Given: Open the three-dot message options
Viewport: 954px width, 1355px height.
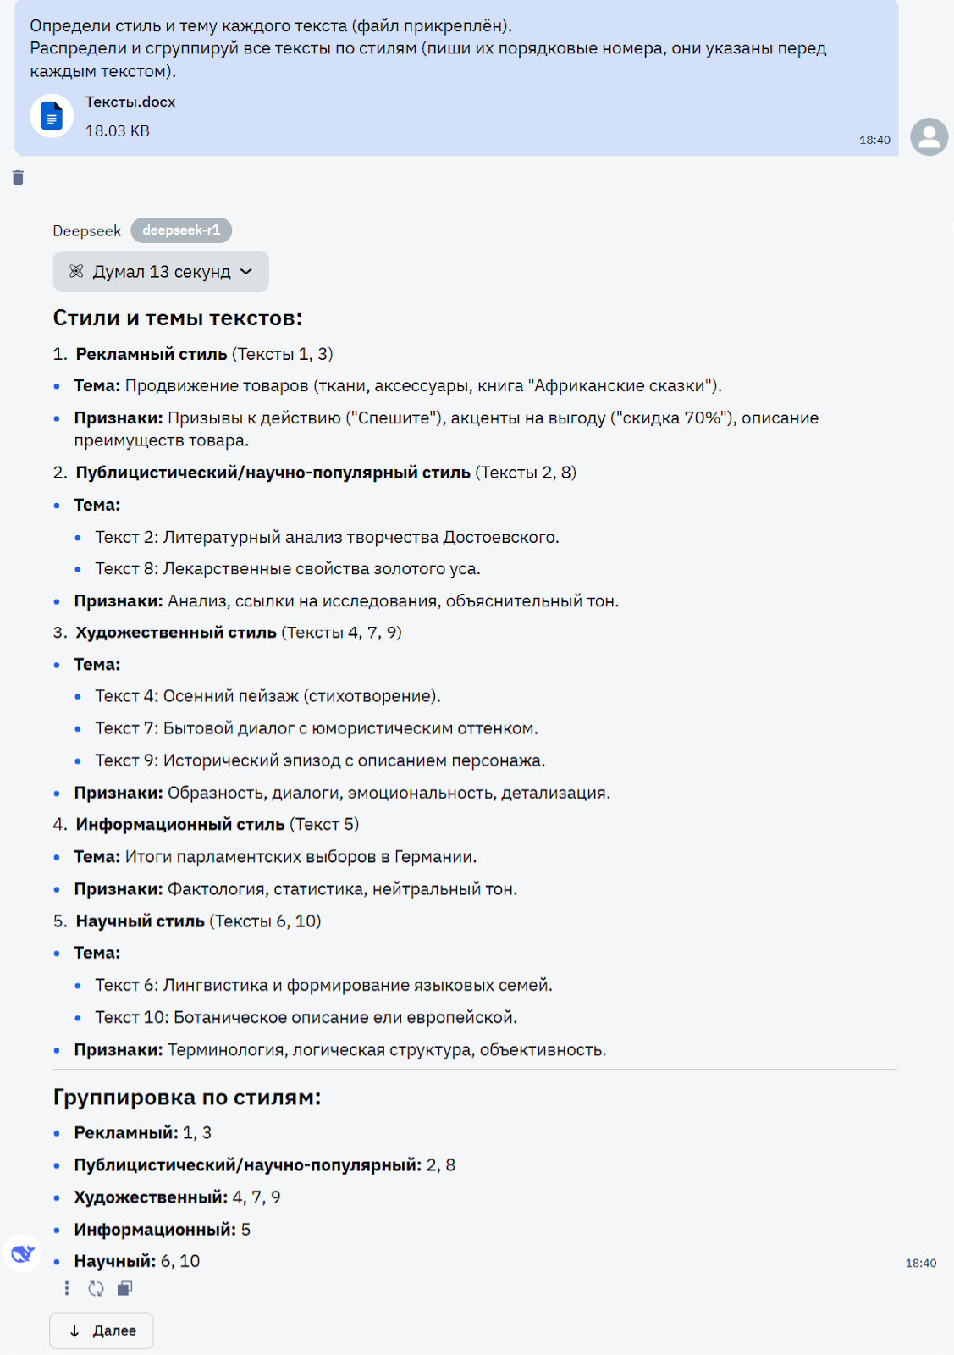Looking at the screenshot, I should [66, 1288].
